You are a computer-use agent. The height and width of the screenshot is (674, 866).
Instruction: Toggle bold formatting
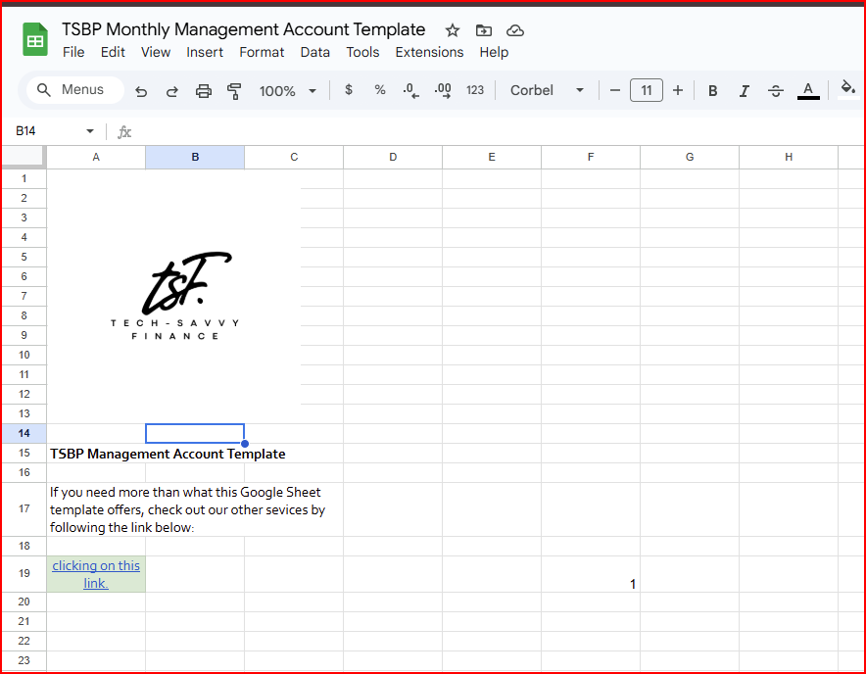712,90
